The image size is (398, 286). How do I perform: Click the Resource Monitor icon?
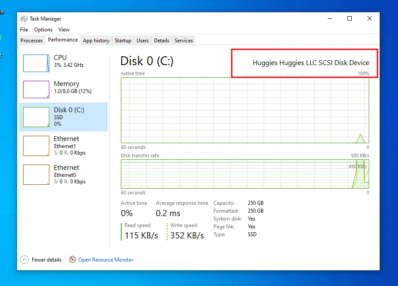pyautogui.click(x=72, y=259)
